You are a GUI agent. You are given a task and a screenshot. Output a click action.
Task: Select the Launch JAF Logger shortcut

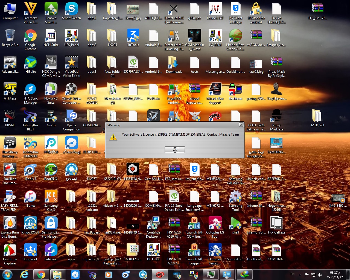pos(195,254)
